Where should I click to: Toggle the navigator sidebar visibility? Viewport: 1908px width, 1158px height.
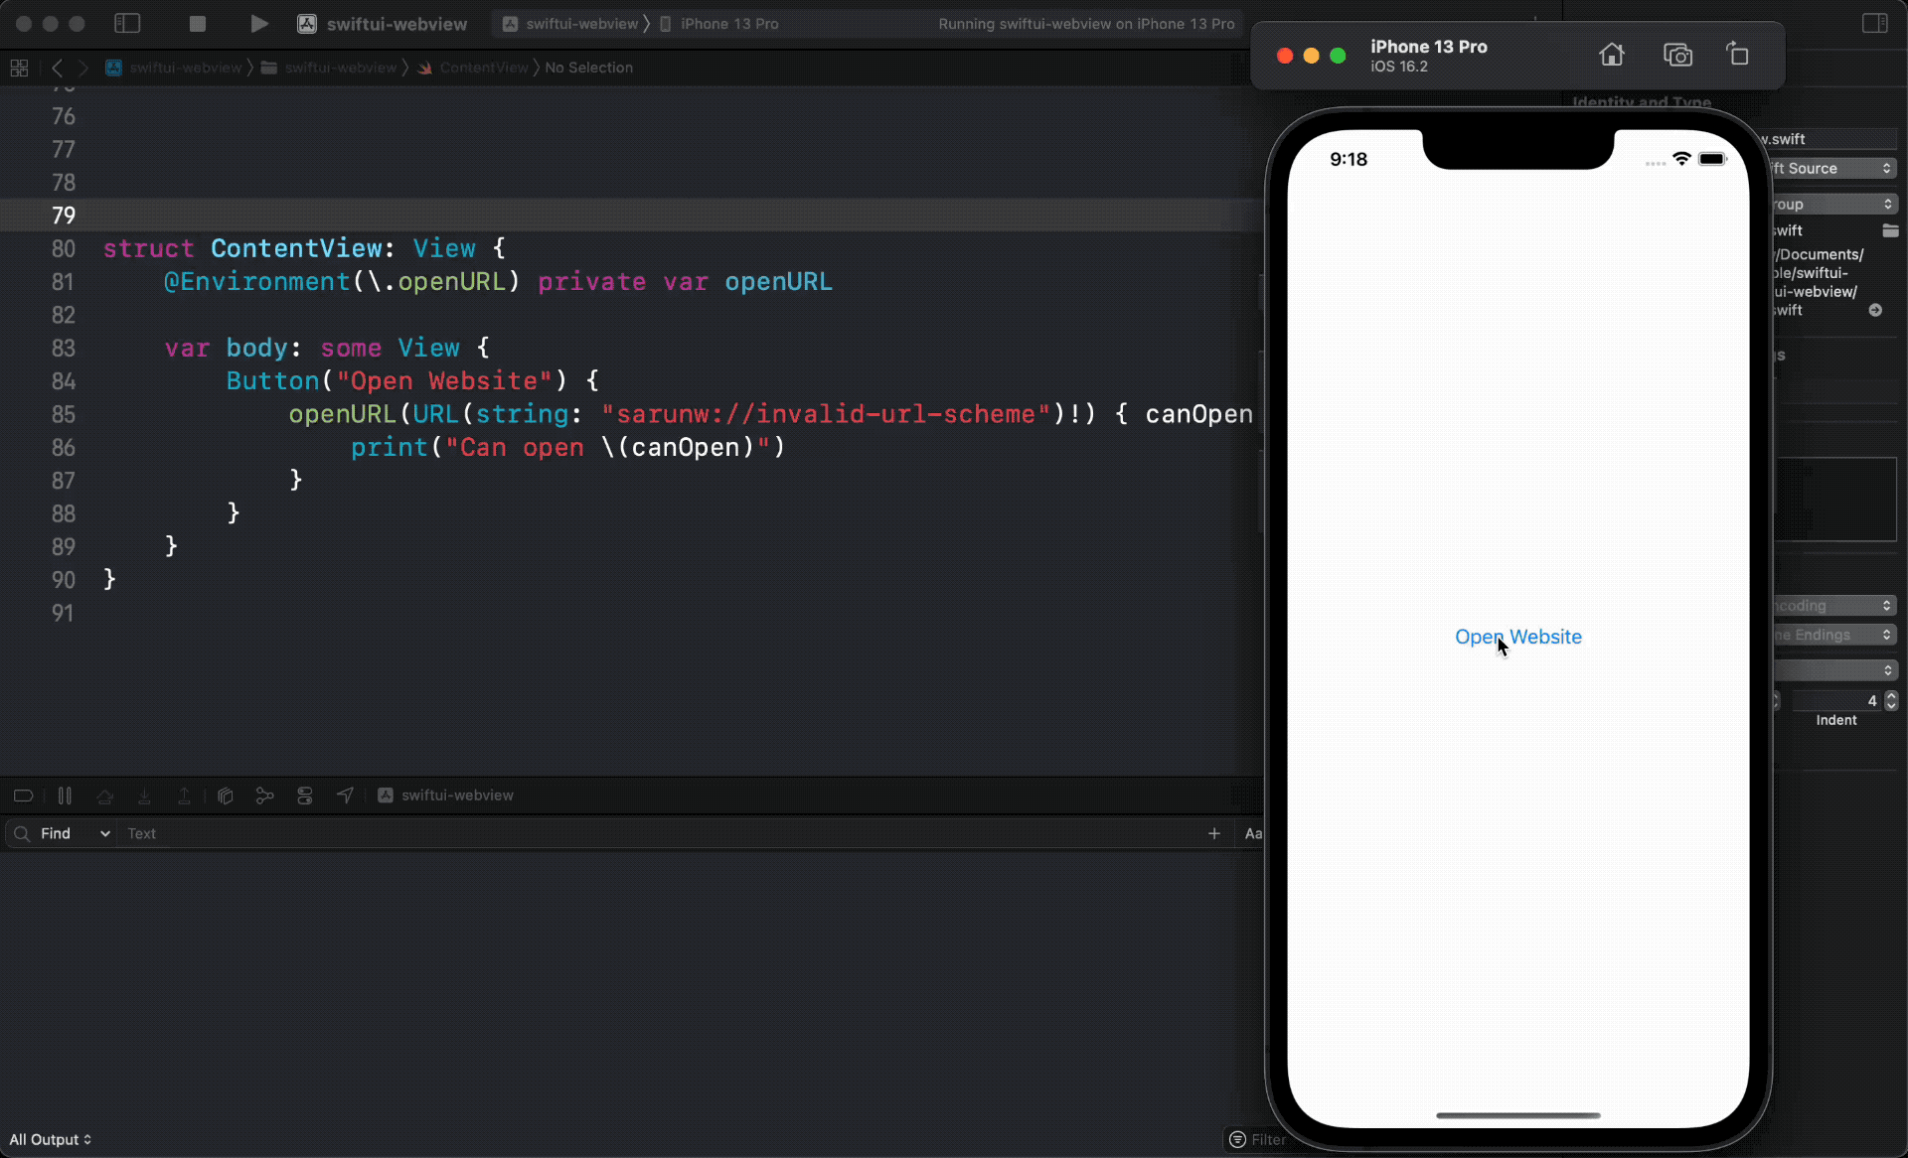tap(127, 23)
